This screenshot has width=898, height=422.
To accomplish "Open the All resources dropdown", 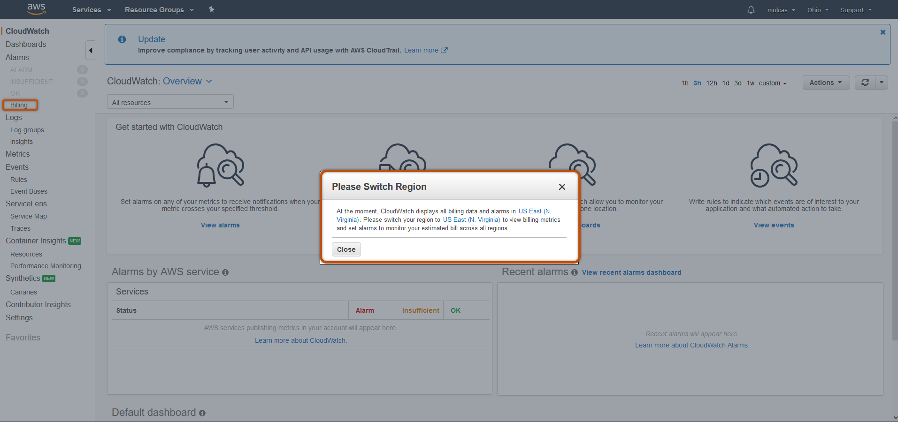I will click(170, 102).
